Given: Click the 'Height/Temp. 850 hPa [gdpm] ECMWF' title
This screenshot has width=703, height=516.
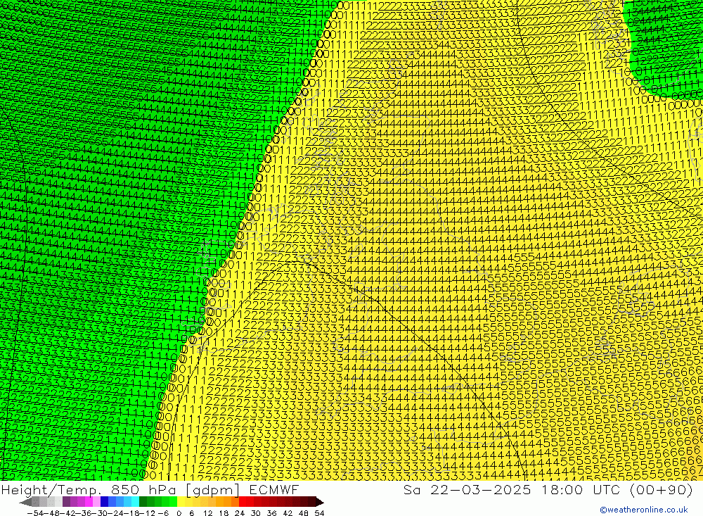Looking at the screenshot, I should [150, 489].
